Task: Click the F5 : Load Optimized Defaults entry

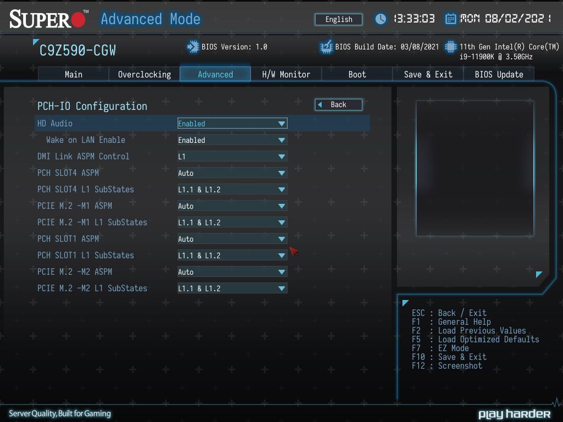Action: tap(476, 340)
